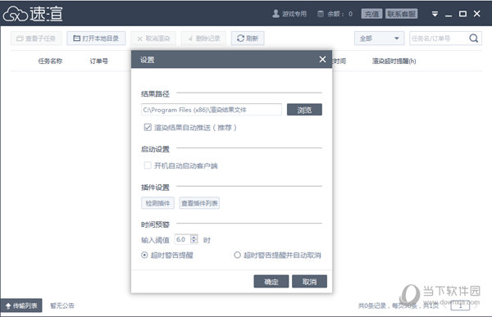Viewport: 492px width, 317px height.
Task: Decrease threshold with spinner down arrow
Action: click(194, 242)
